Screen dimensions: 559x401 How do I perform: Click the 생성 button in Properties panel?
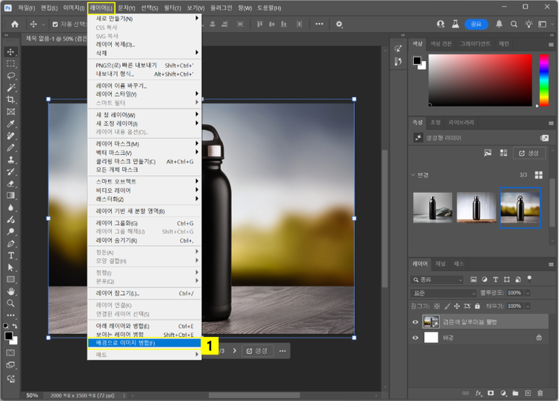pos(529,153)
